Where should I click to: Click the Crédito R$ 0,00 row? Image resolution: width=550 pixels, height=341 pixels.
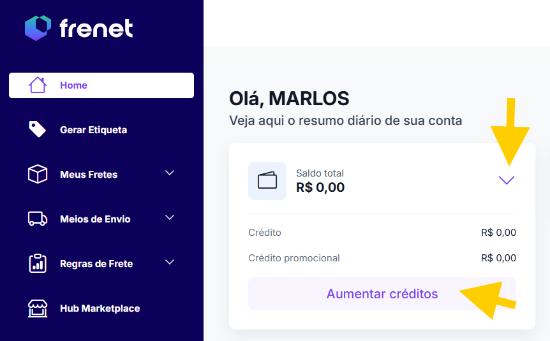point(382,233)
